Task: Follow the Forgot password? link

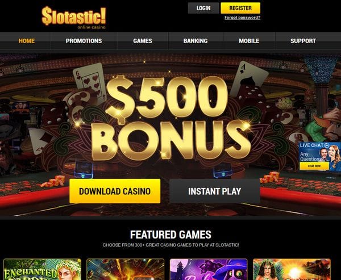Action: 242,18
